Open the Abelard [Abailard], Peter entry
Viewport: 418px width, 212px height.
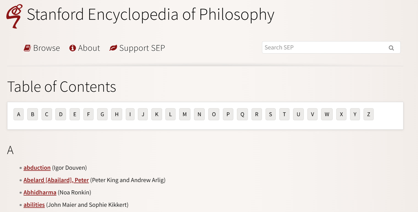click(56, 180)
